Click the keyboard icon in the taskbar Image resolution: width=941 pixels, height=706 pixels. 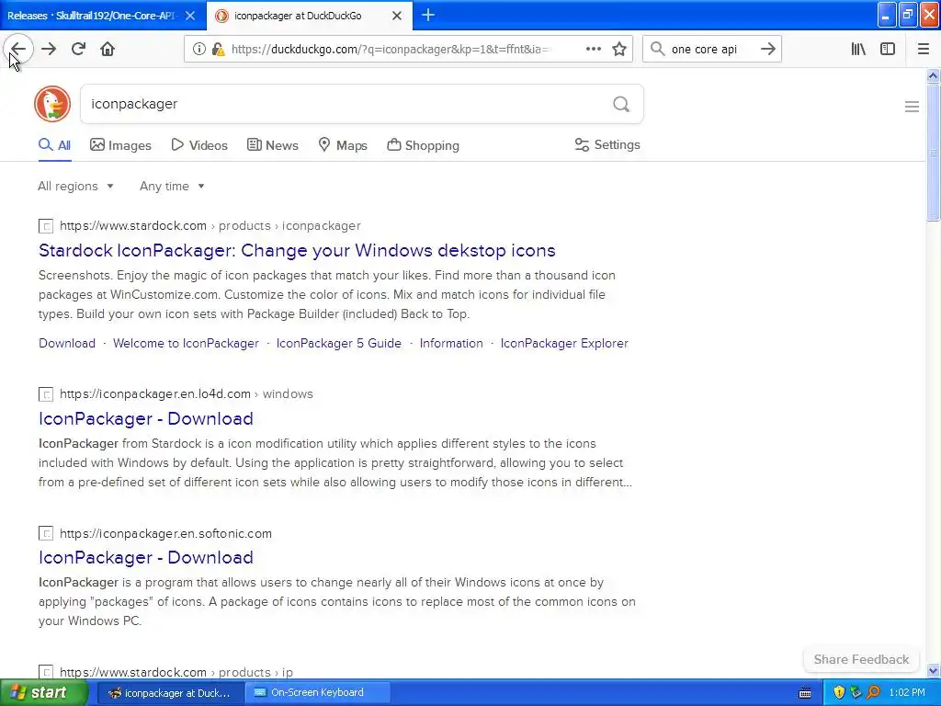point(805,693)
